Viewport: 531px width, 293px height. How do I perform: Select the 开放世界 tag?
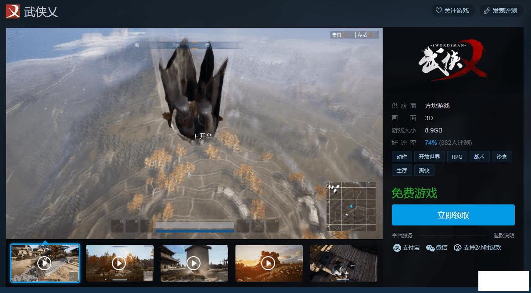(430, 157)
